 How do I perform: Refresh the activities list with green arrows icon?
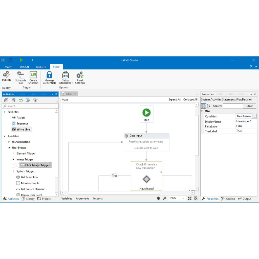21,100
